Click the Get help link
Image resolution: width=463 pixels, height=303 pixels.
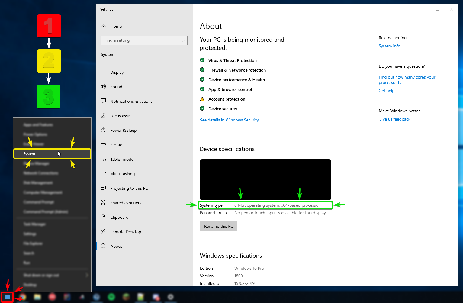pos(386,91)
